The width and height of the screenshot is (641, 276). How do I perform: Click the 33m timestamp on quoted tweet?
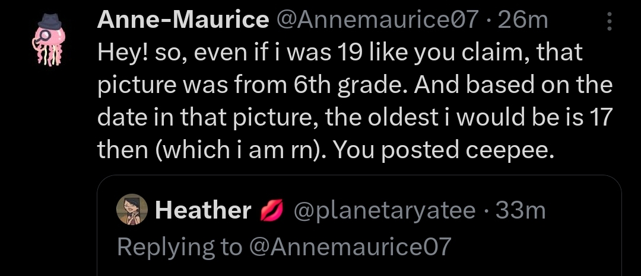point(521,211)
